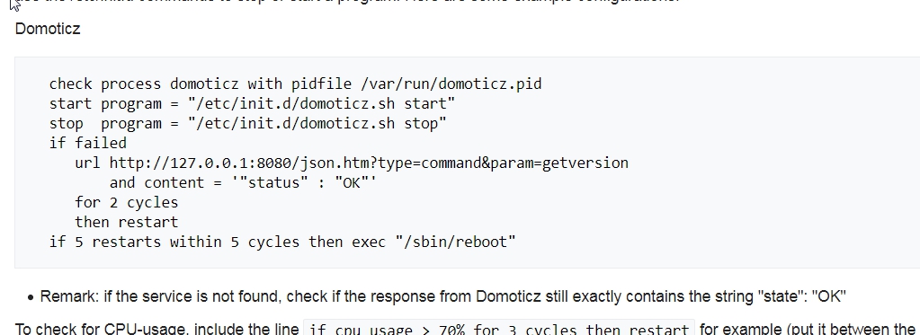Click the 'then restart' line
This screenshot has height=335, width=920.
[126, 223]
